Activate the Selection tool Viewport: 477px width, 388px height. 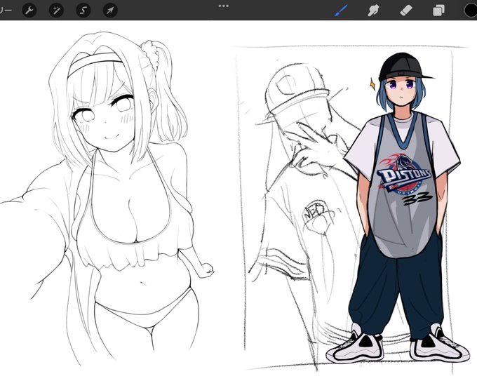[83, 11]
